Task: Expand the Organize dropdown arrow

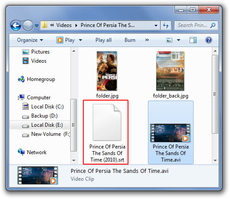Action: tap(42, 40)
